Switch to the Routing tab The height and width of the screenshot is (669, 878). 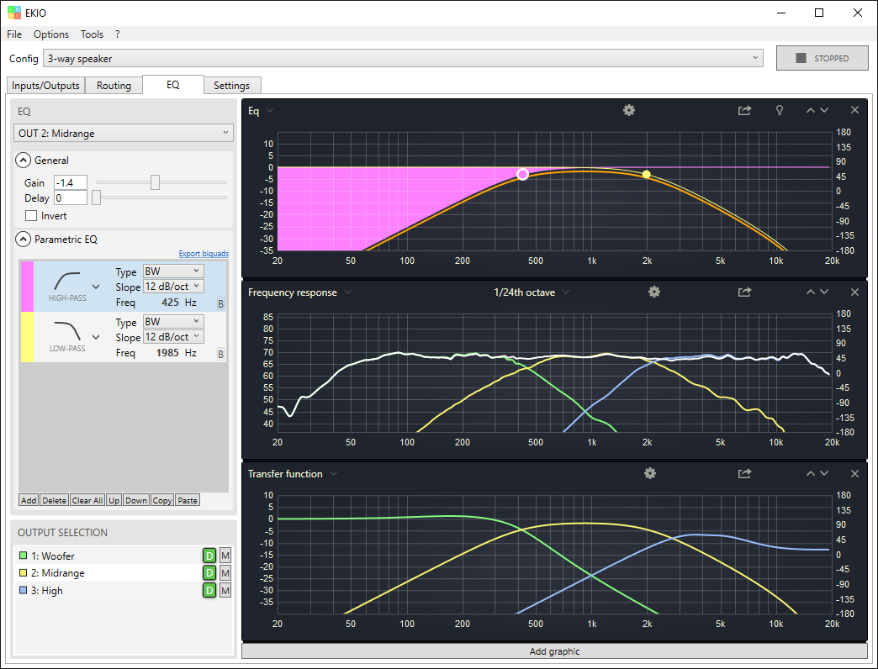tap(114, 86)
